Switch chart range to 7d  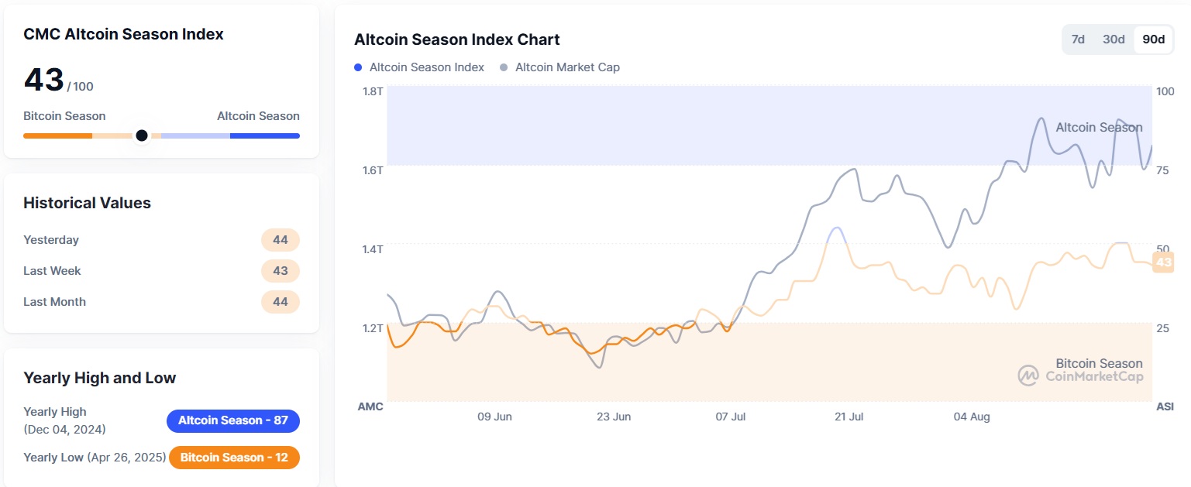coord(1078,39)
